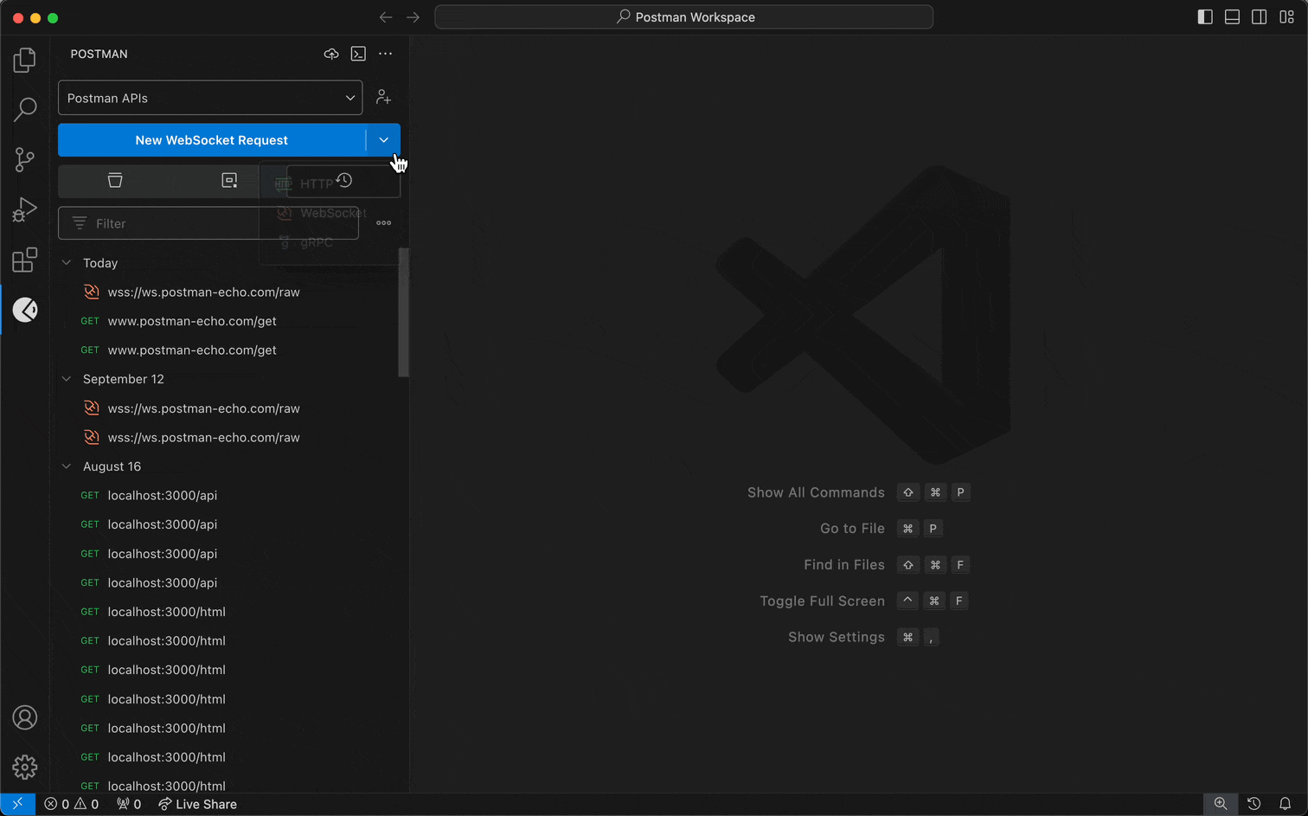Switch to the History tab icon

(344, 181)
